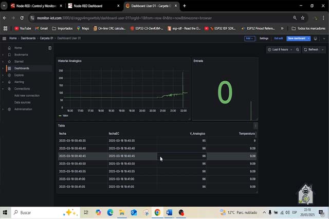
Task: Open the Tabla panel three-dot menu
Action: pyautogui.click(x=255, y=125)
